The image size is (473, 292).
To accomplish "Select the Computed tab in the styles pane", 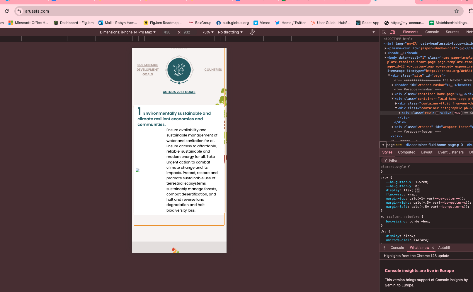I will 406,152.
